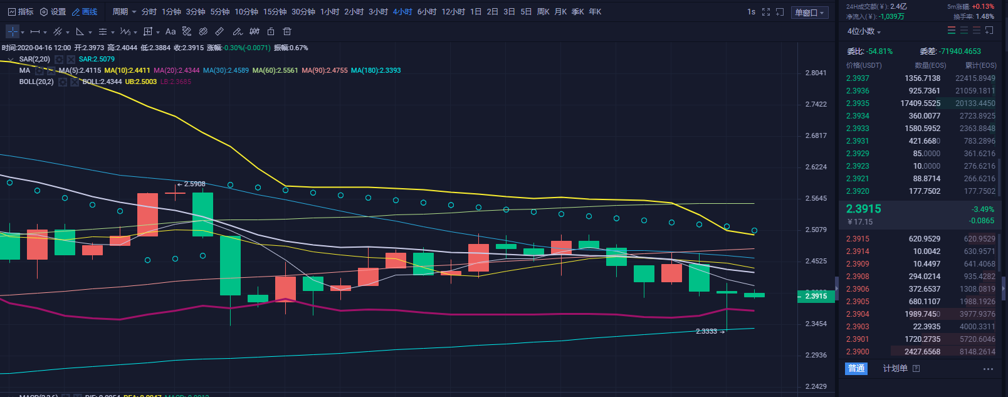Open the 单窗口 window layout dropdown
The height and width of the screenshot is (397, 1008).
point(810,13)
